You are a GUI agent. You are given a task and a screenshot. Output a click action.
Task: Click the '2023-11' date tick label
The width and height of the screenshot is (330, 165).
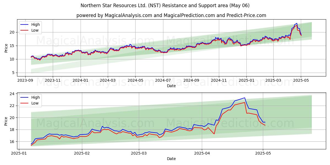(x=53, y=80)
